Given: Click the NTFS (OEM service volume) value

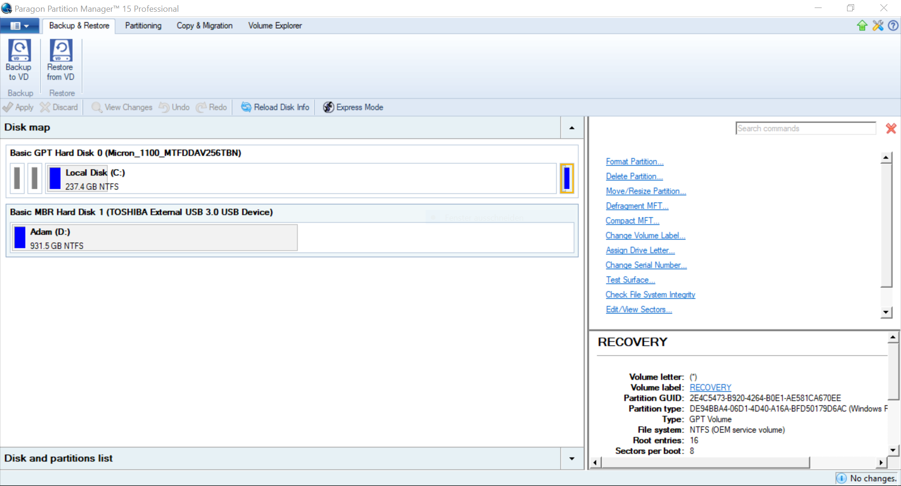Looking at the screenshot, I should click(737, 430).
